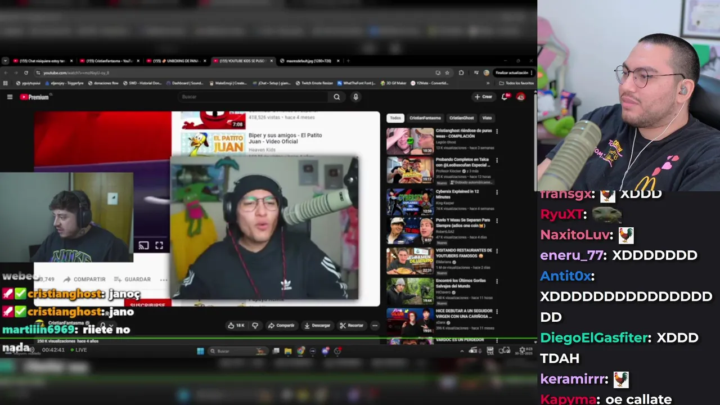The width and height of the screenshot is (720, 405).
Task: Open the donaciones flow bookmark
Action: pyautogui.click(x=103, y=83)
